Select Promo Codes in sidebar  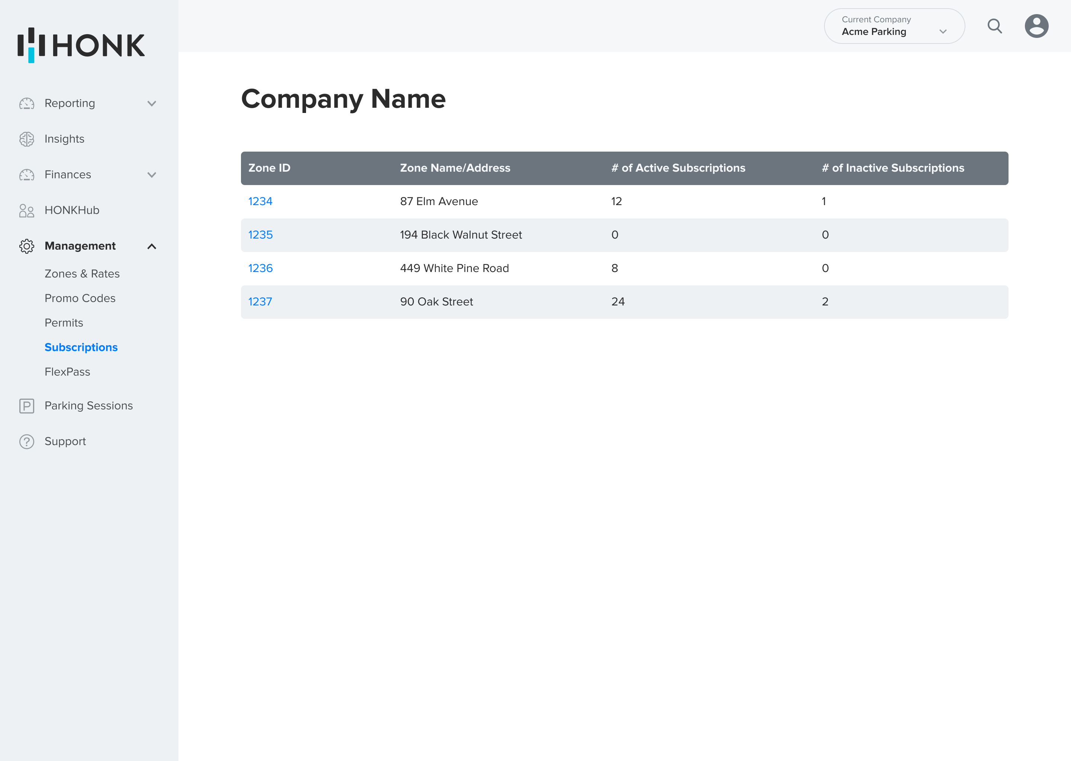coord(80,298)
